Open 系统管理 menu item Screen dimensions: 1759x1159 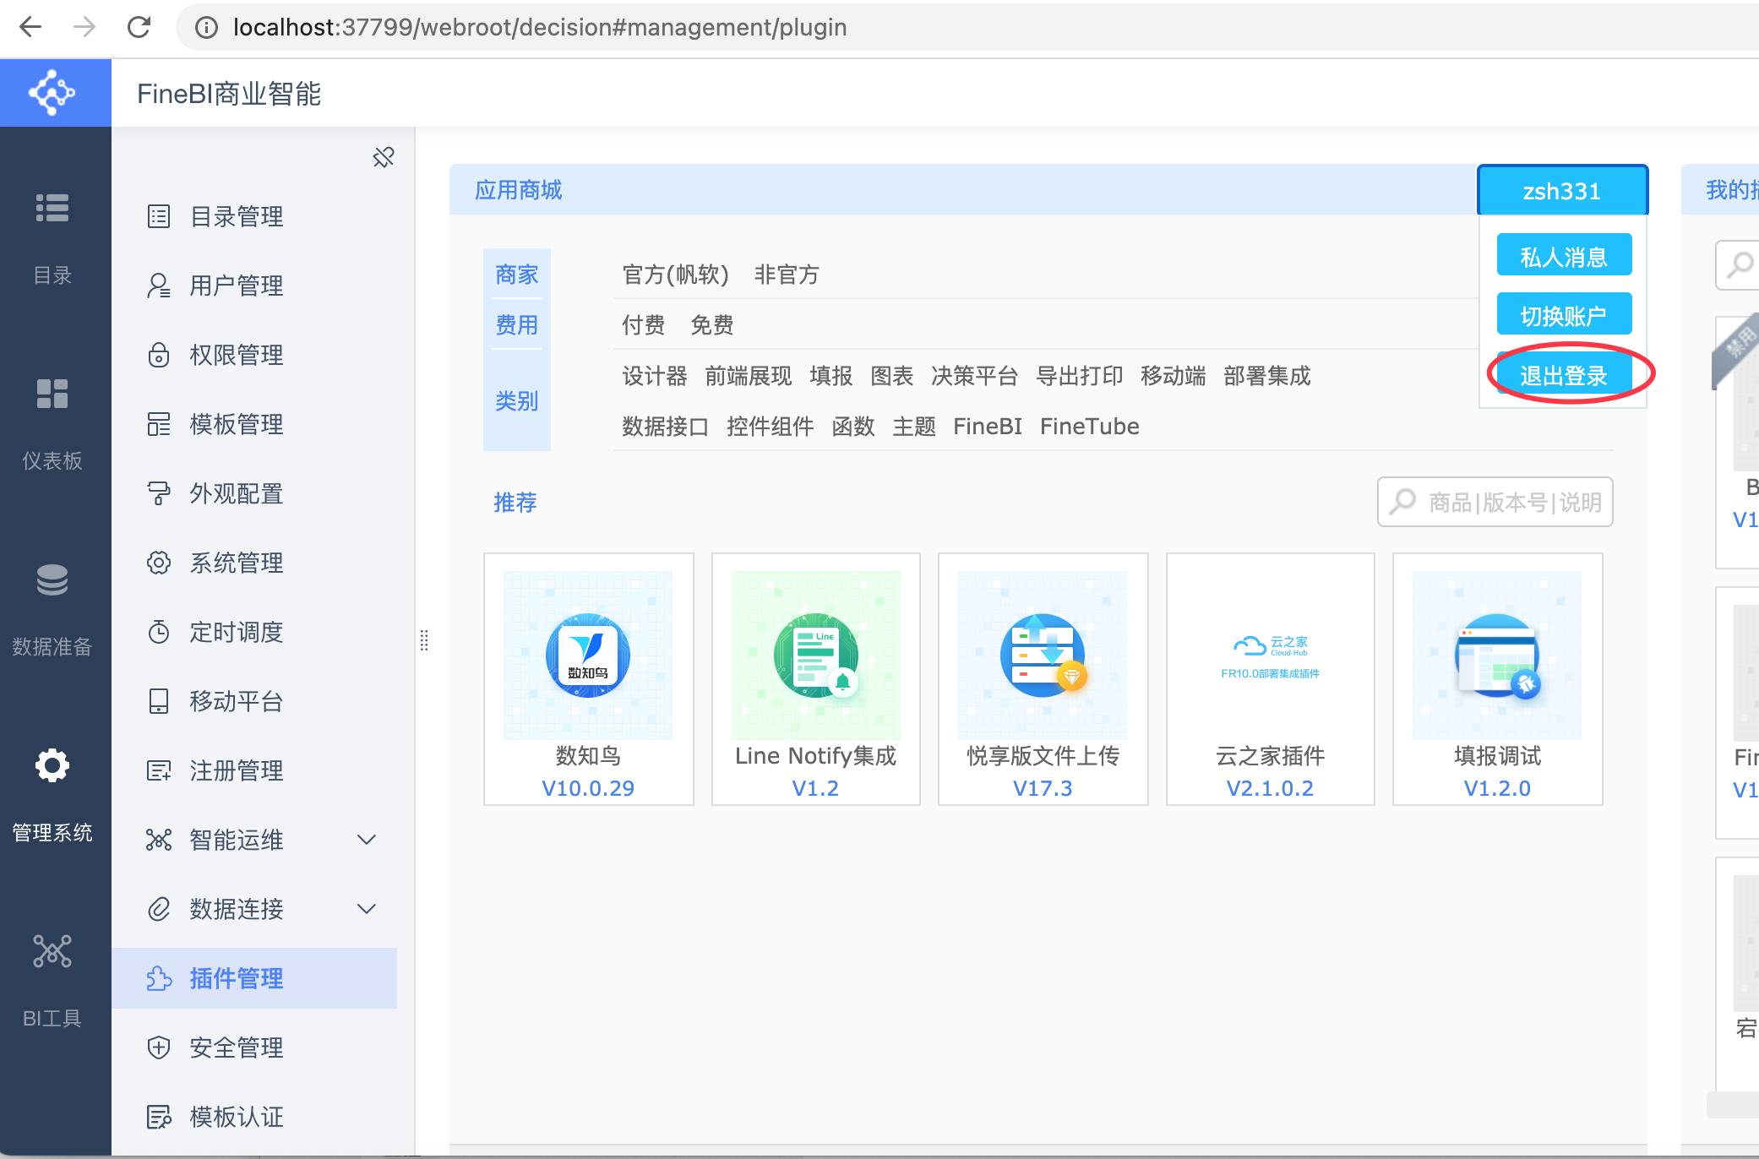click(x=254, y=563)
